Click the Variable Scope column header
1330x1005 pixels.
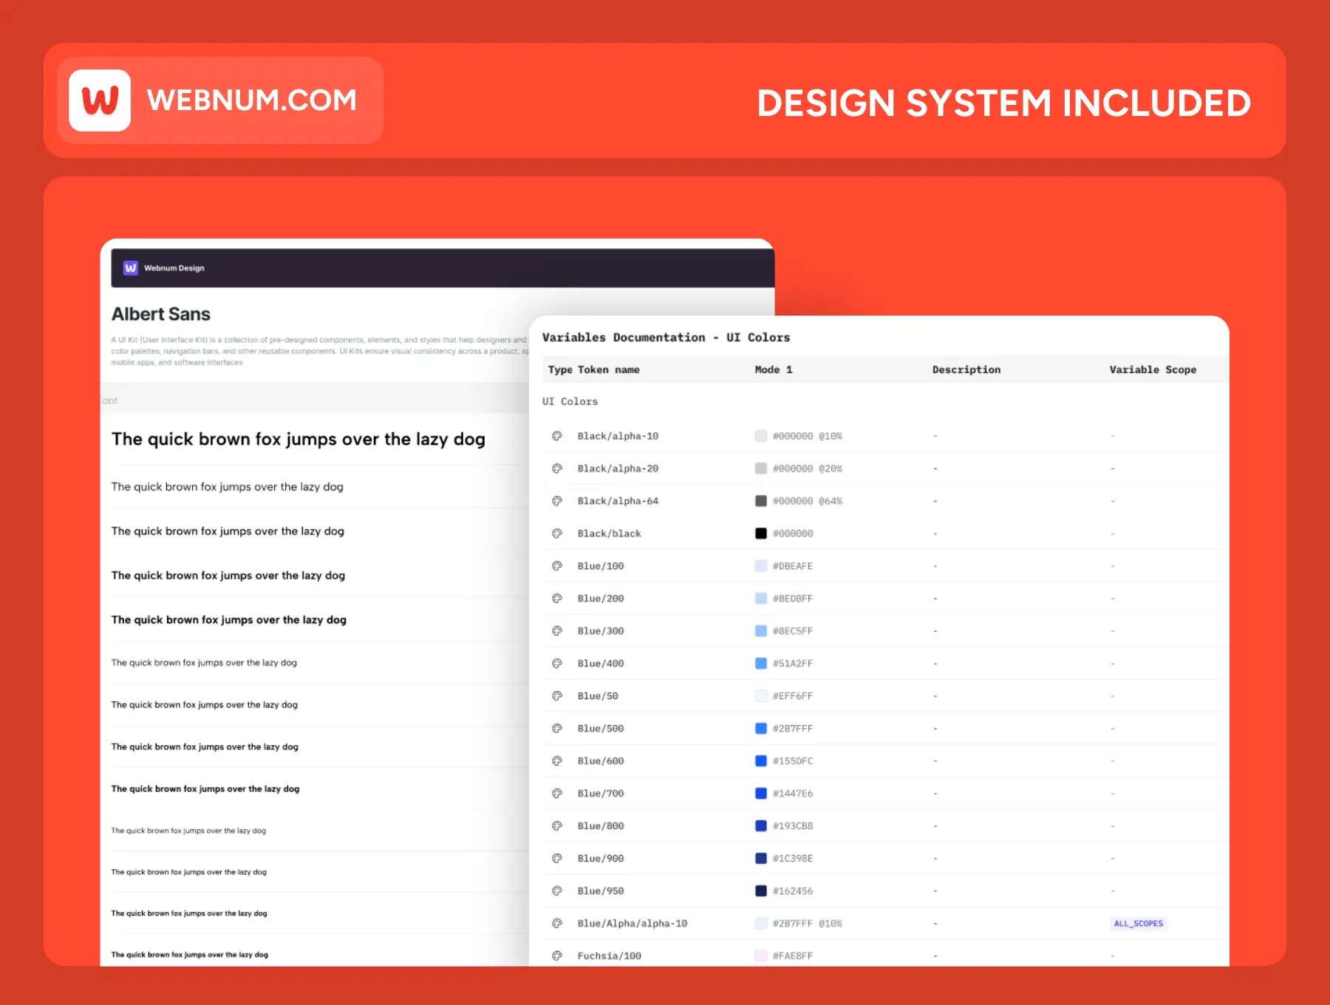(x=1152, y=369)
